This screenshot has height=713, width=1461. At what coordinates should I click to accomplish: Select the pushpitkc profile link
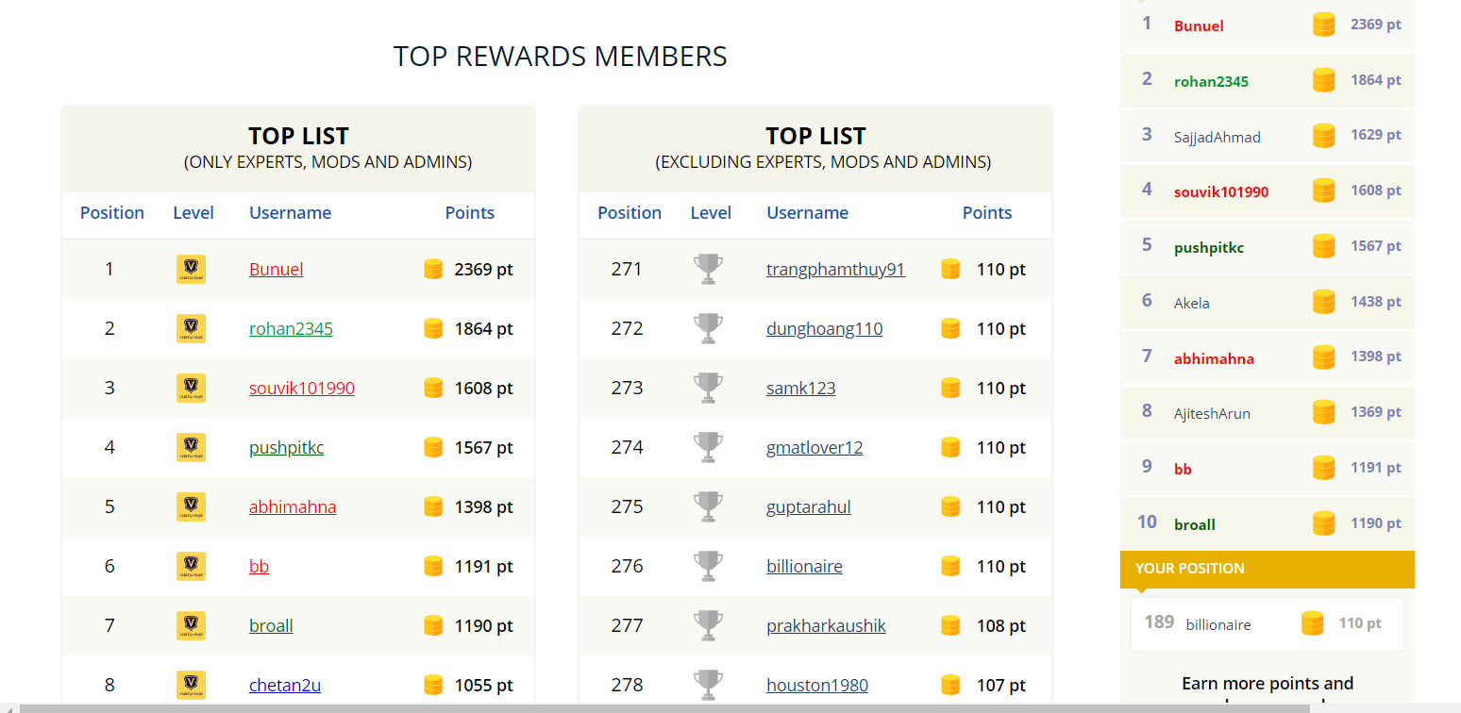(286, 447)
